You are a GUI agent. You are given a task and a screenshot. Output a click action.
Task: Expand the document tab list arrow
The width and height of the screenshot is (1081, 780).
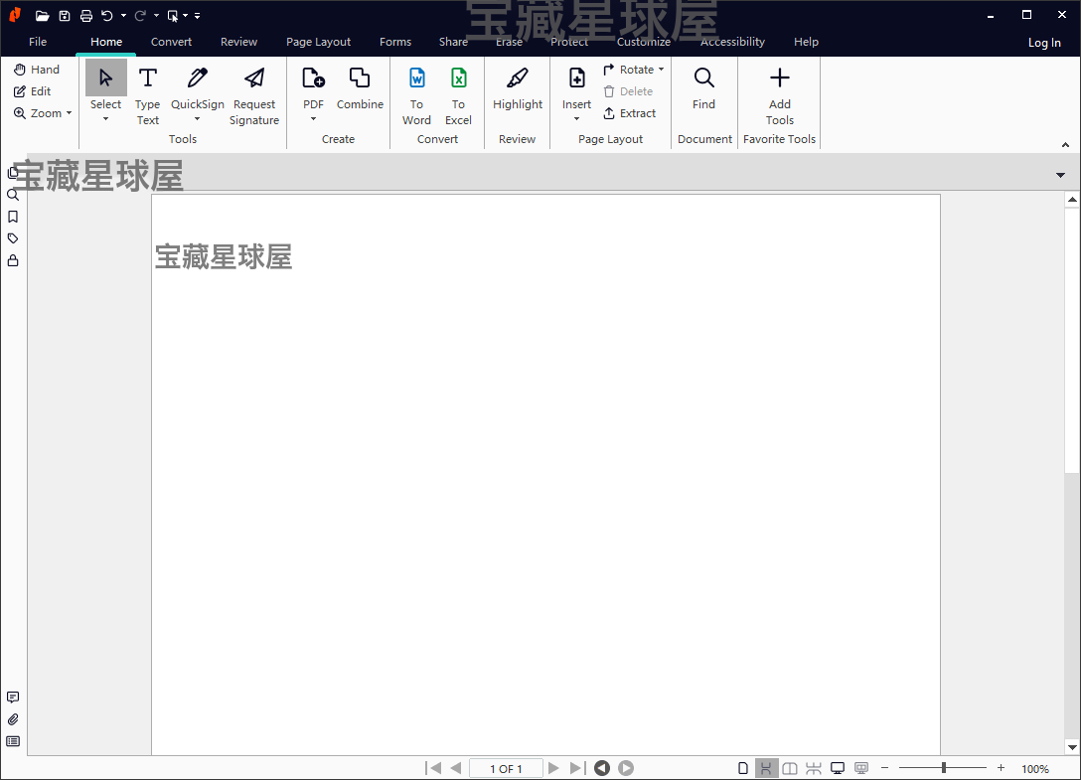1060,175
